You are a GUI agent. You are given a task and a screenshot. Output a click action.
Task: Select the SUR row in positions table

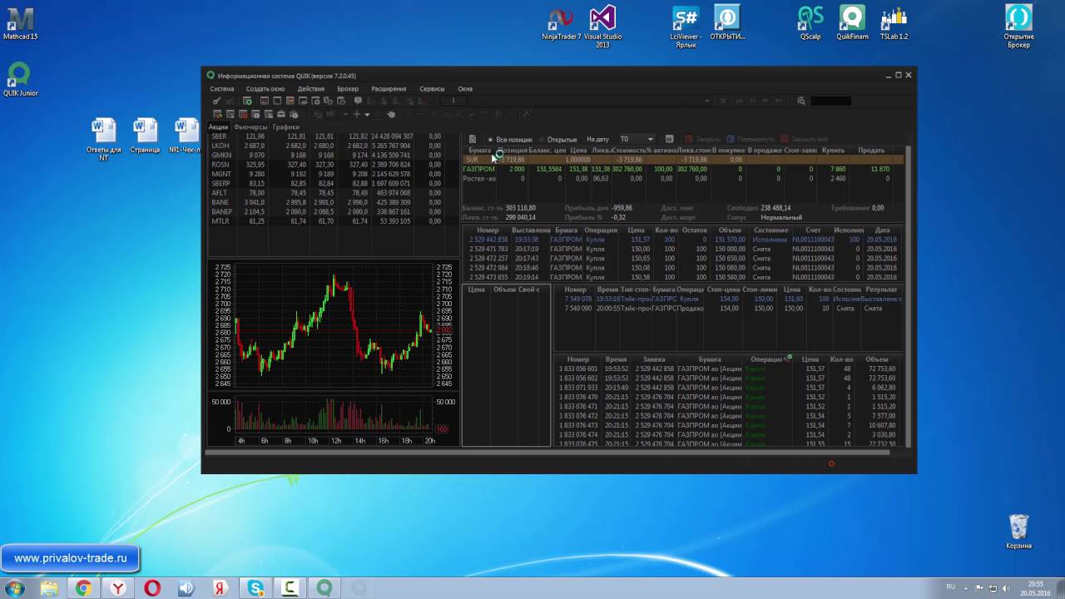[683, 160]
